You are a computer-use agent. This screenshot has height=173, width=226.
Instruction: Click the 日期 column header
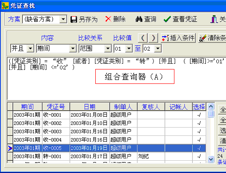coord(90,107)
